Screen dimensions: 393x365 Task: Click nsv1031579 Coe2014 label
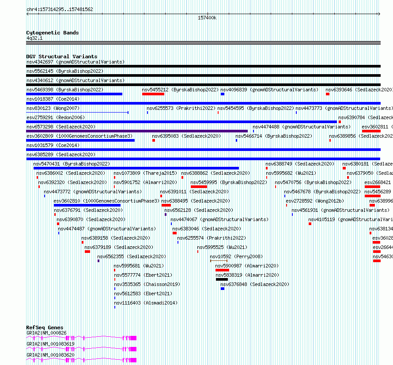53,145
